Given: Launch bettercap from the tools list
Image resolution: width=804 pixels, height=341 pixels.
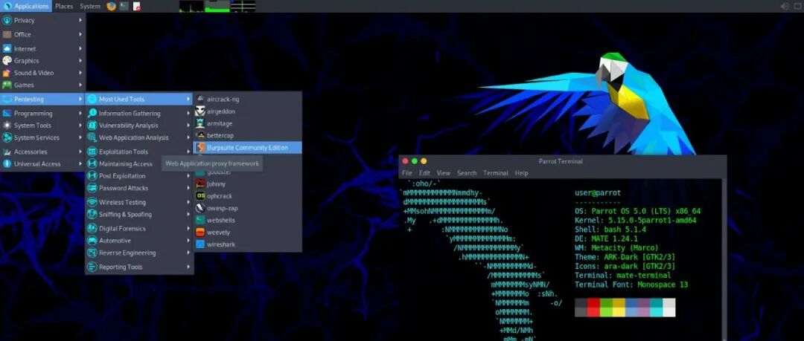Looking at the screenshot, I should [247, 136].
